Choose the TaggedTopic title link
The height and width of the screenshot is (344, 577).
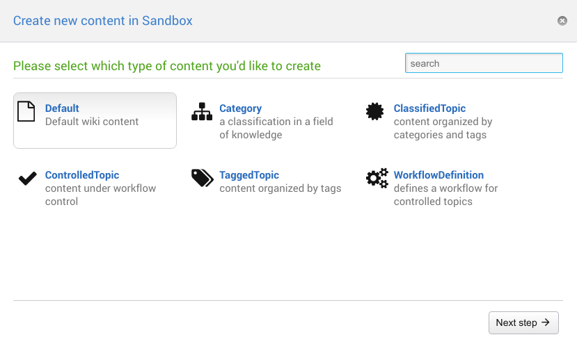click(x=249, y=175)
